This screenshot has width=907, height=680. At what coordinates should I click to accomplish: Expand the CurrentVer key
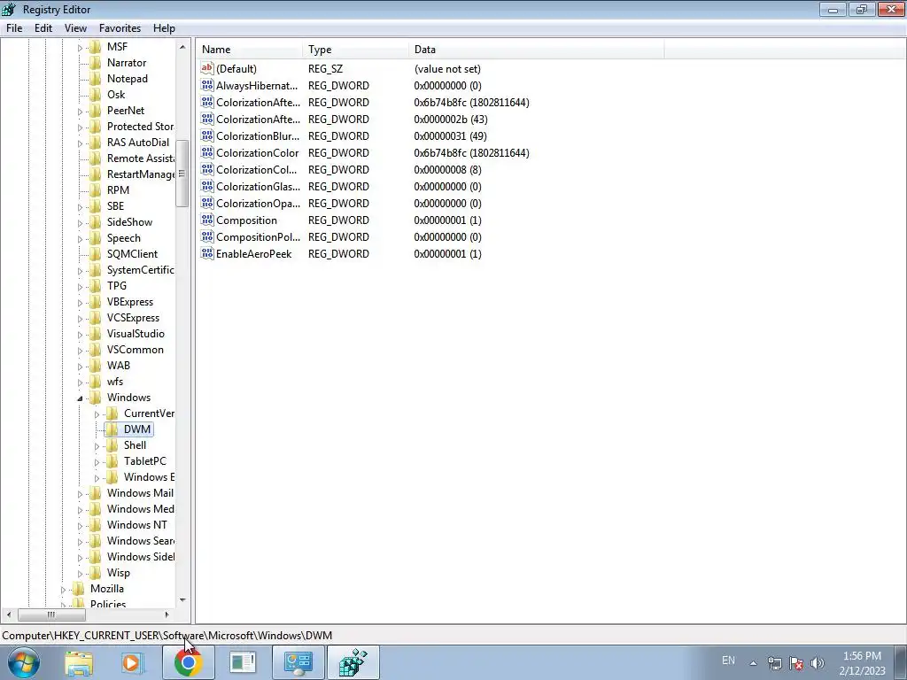point(97,414)
